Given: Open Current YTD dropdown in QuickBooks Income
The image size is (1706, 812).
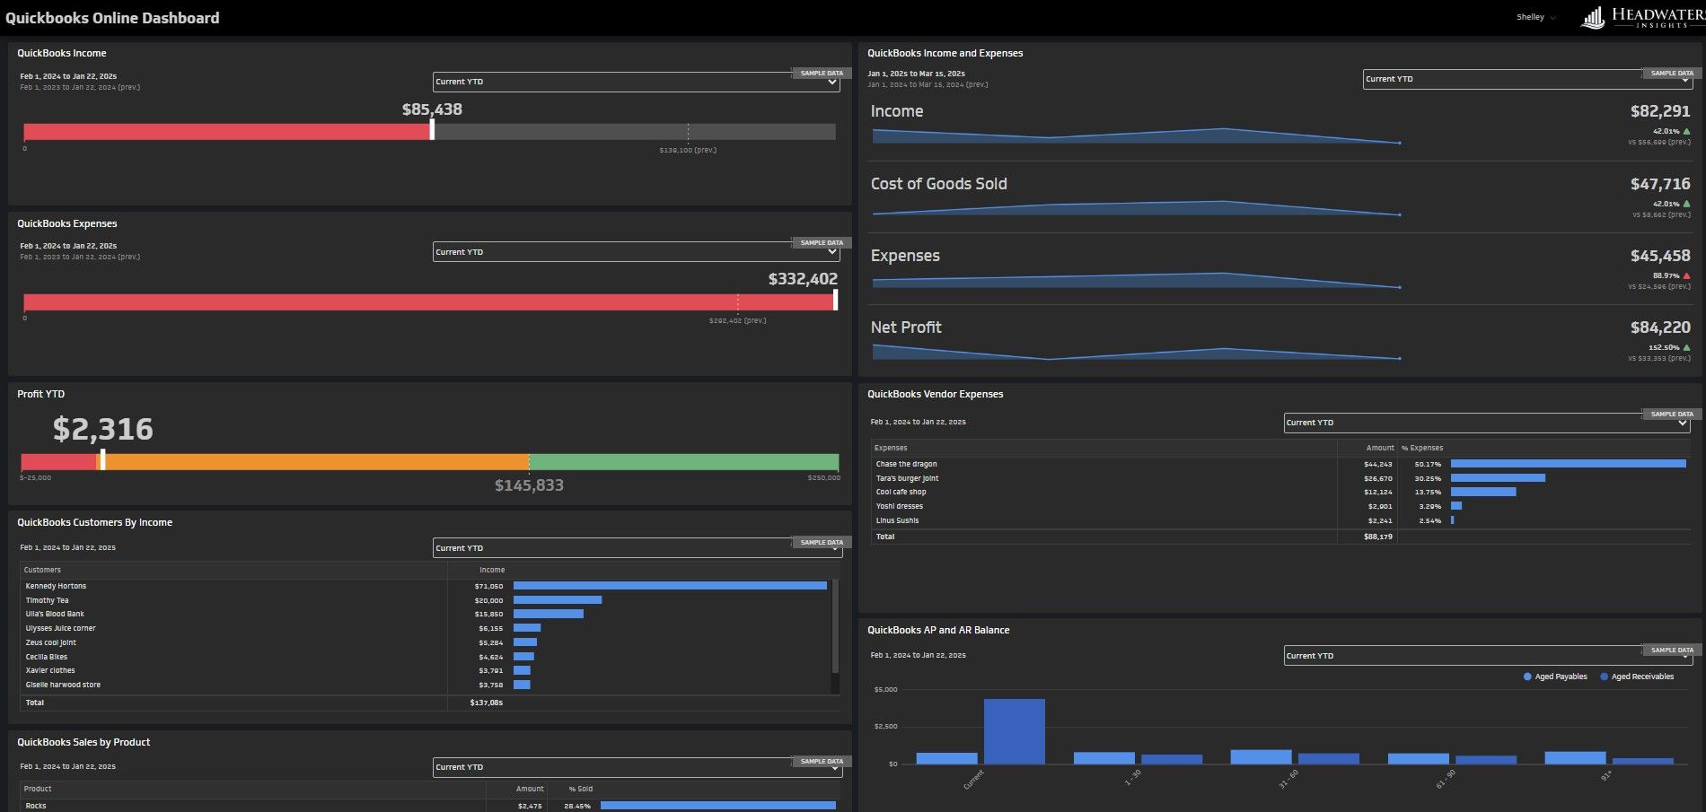Looking at the screenshot, I should pos(636,82).
